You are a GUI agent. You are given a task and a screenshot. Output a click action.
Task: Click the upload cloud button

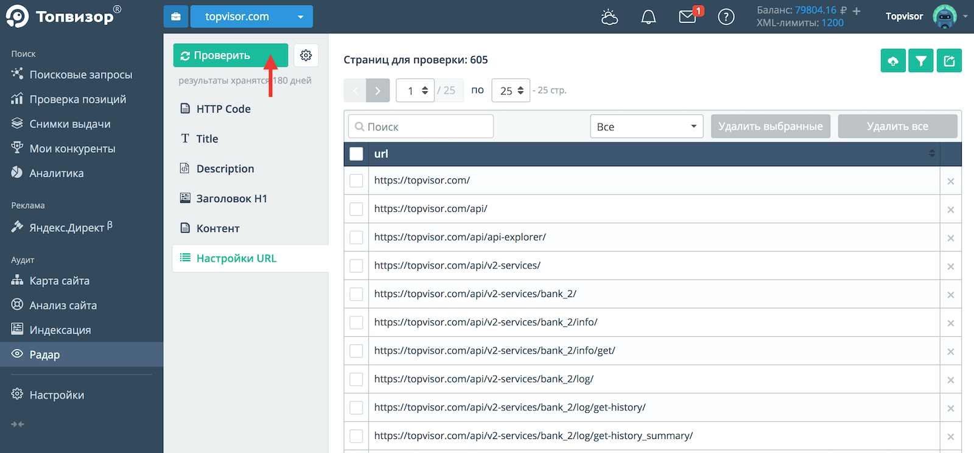pos(893,60)
